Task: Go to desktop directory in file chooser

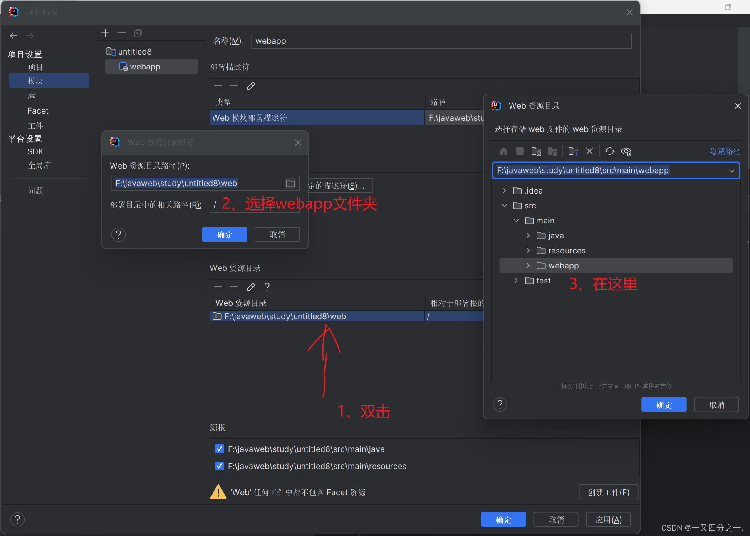Action: point(520,151)
